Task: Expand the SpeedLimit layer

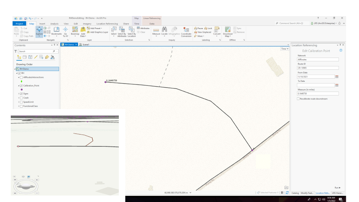Action: click(19, 102)
